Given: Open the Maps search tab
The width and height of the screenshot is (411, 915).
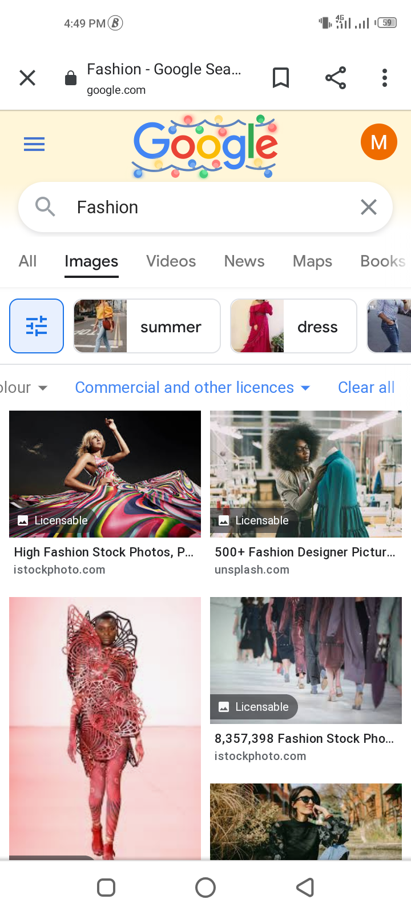Looking at the screenshot, I should click(312, 261).
